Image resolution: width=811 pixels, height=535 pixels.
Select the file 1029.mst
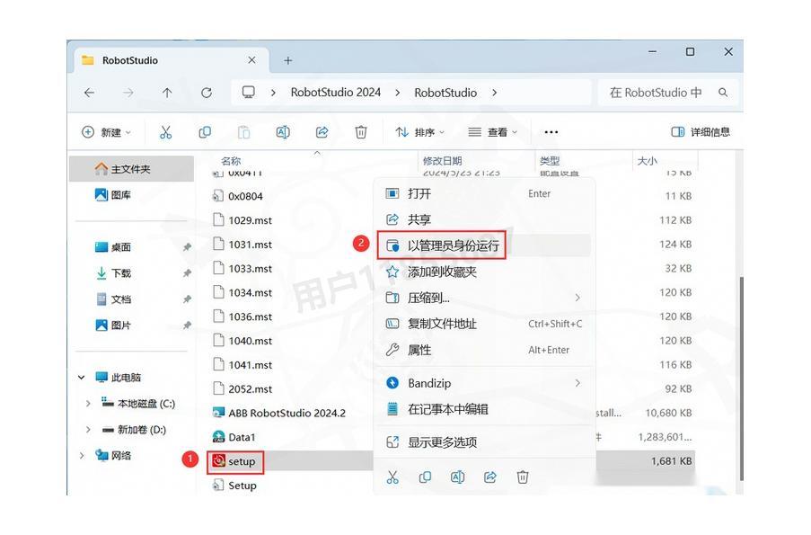point(243,220)
